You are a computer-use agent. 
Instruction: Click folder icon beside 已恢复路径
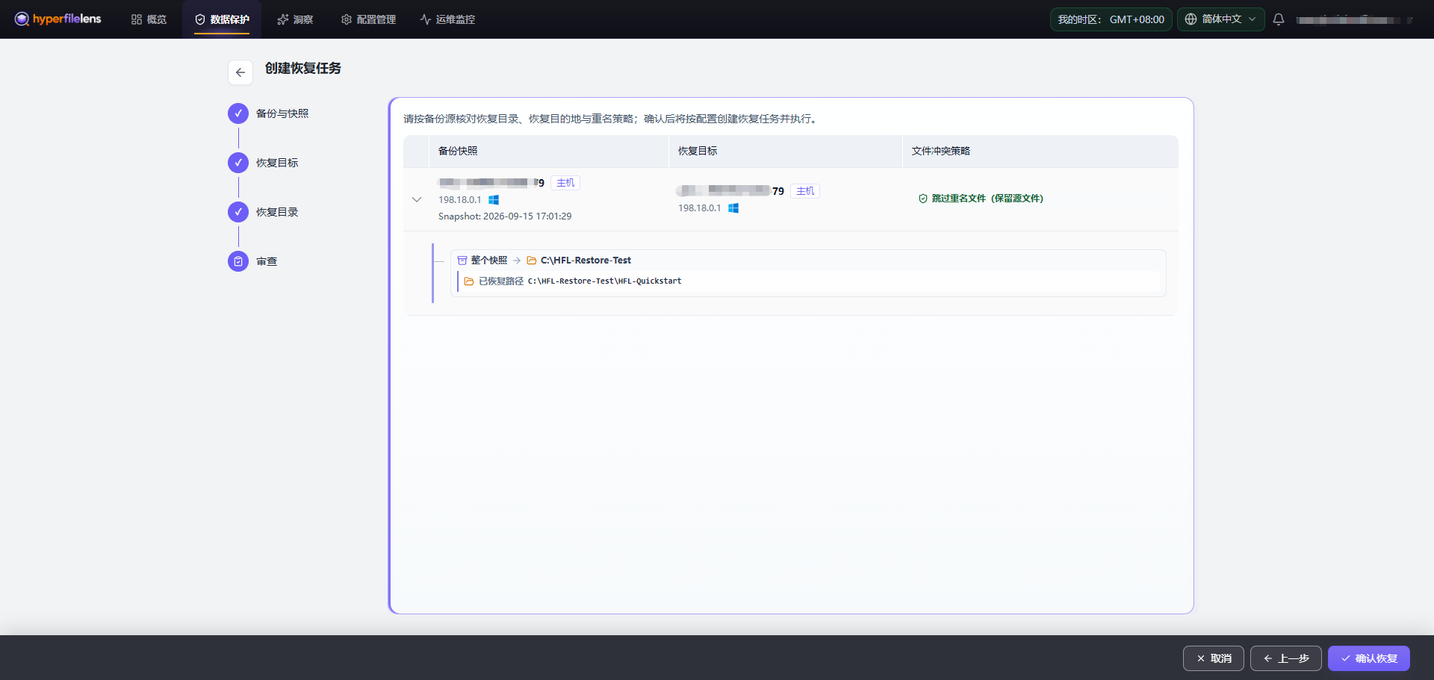click(x=469, y=281)
